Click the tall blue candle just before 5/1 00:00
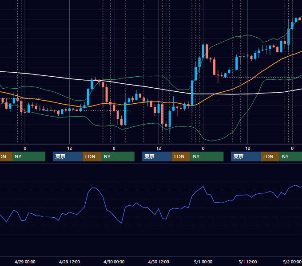 coord(192,93)
